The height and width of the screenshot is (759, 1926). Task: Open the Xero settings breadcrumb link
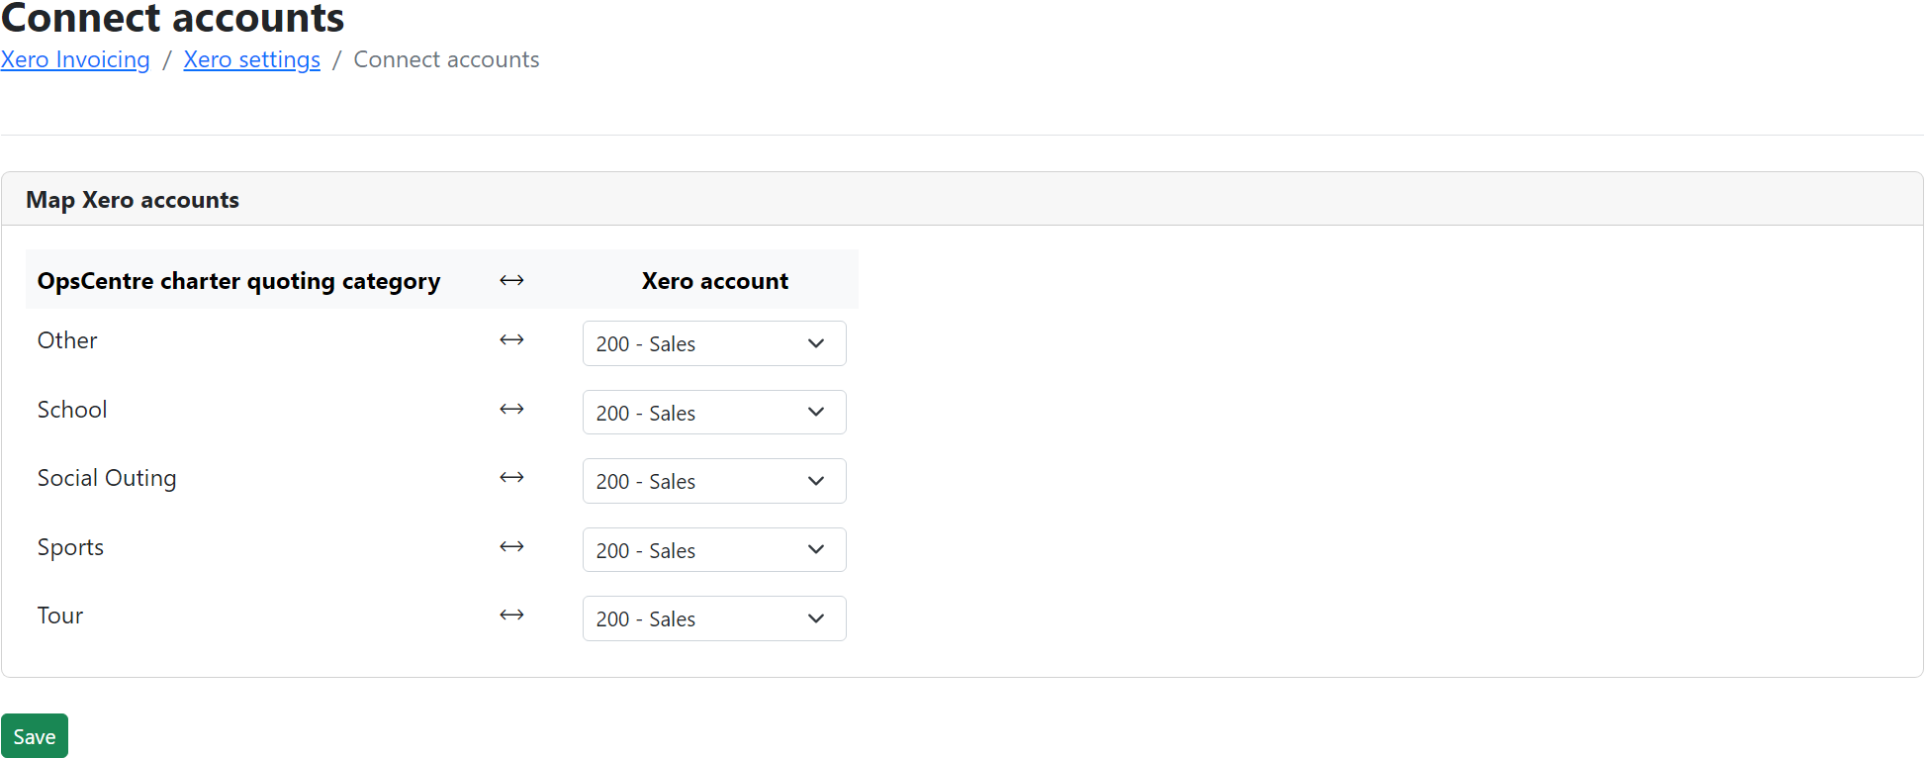click(251, 59)
